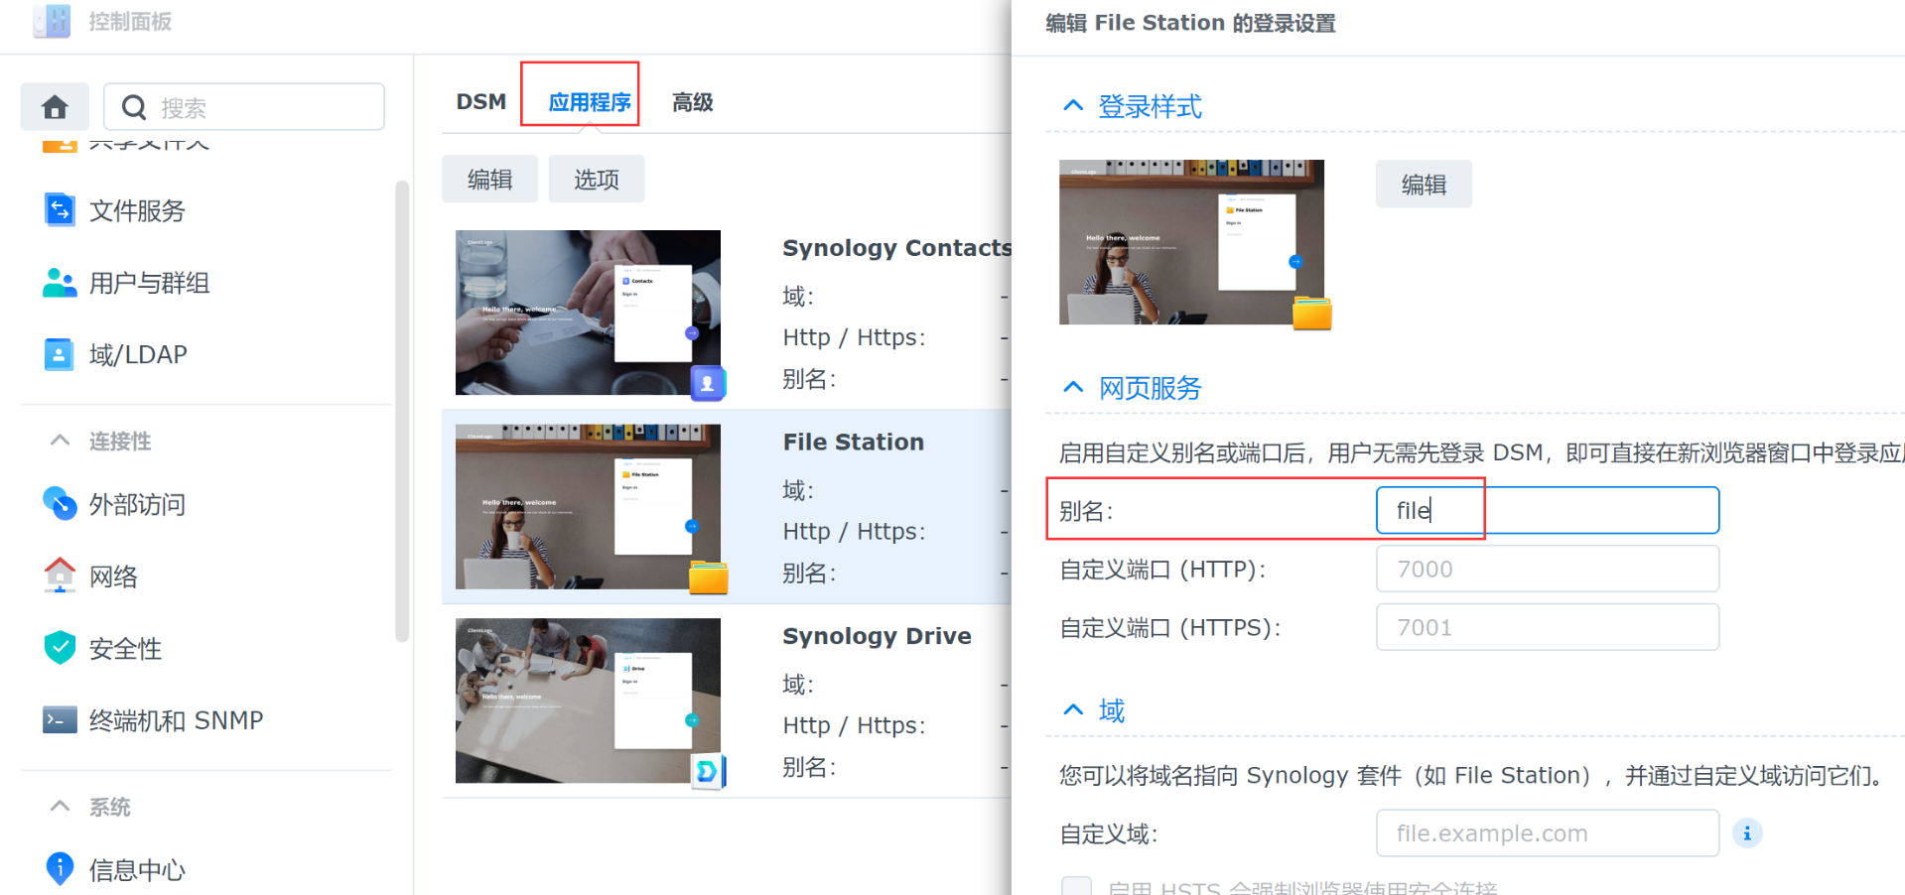Screen dimensions: 1905x895
Task: Switch to the DSM tab
Action: coord(481,102)
